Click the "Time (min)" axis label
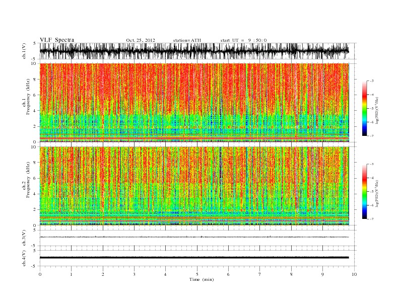The height and width of the screenshot is (308, 399). click(202, 279)
